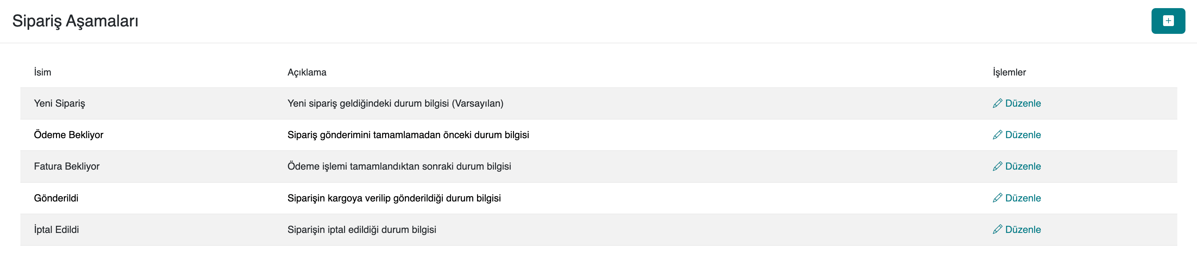
Task: Click pencil icon in Yeni Sipariş row
Action: [x=997, y=103]
